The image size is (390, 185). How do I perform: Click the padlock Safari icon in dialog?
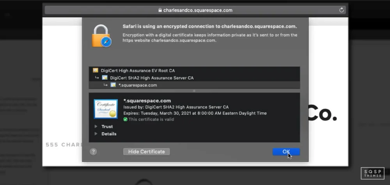[x=102, y=36]
